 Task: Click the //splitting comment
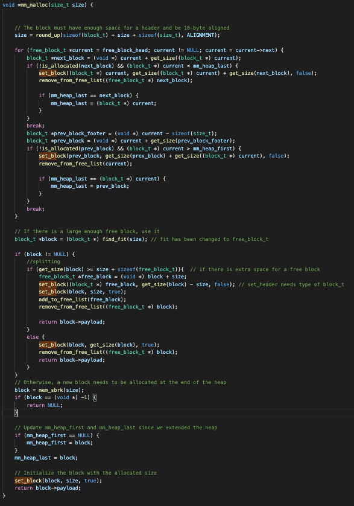[43, 261]
